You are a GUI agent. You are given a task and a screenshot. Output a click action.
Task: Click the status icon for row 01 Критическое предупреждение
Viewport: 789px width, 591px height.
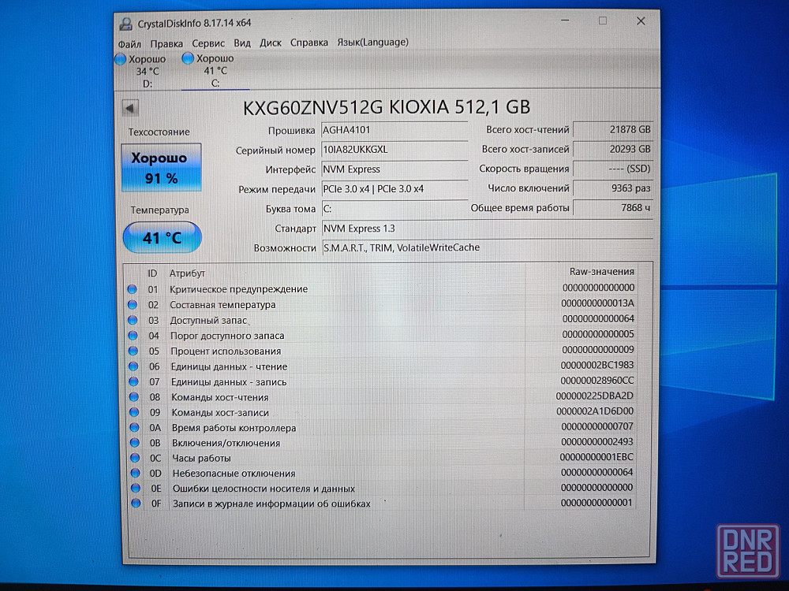coord(133,289)
